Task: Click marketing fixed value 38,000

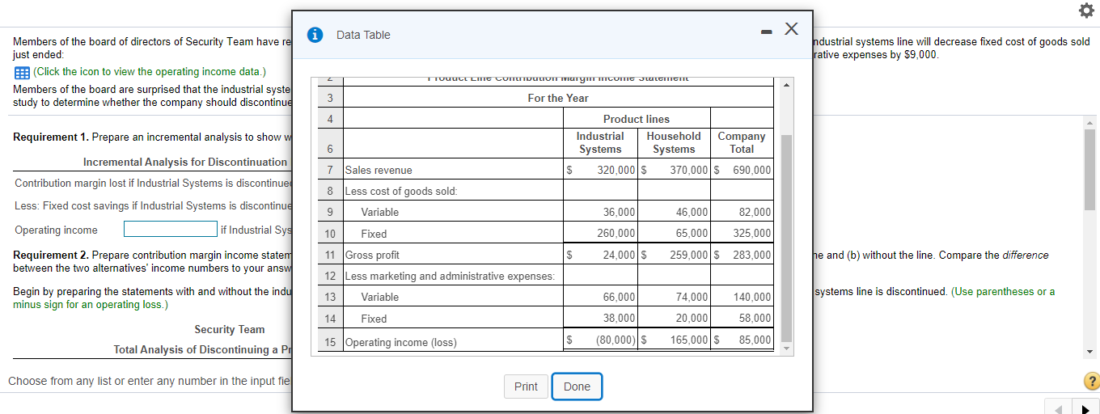Action: (619, 319)
